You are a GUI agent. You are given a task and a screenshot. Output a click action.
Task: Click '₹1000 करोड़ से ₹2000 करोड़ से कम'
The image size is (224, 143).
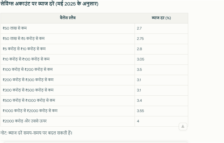click(x=30, y=111)
